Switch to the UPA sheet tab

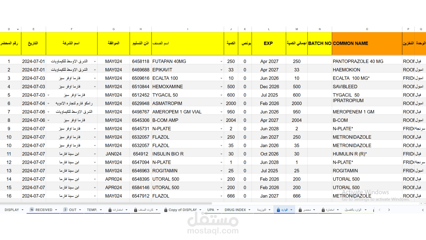(x=211, y=210)
